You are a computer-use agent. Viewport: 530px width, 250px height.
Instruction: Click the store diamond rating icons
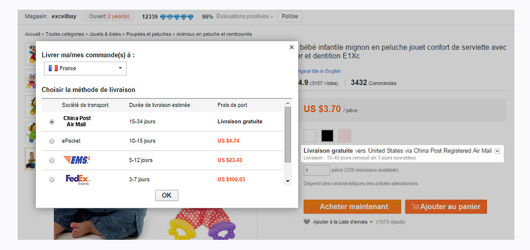click(177, 17)
